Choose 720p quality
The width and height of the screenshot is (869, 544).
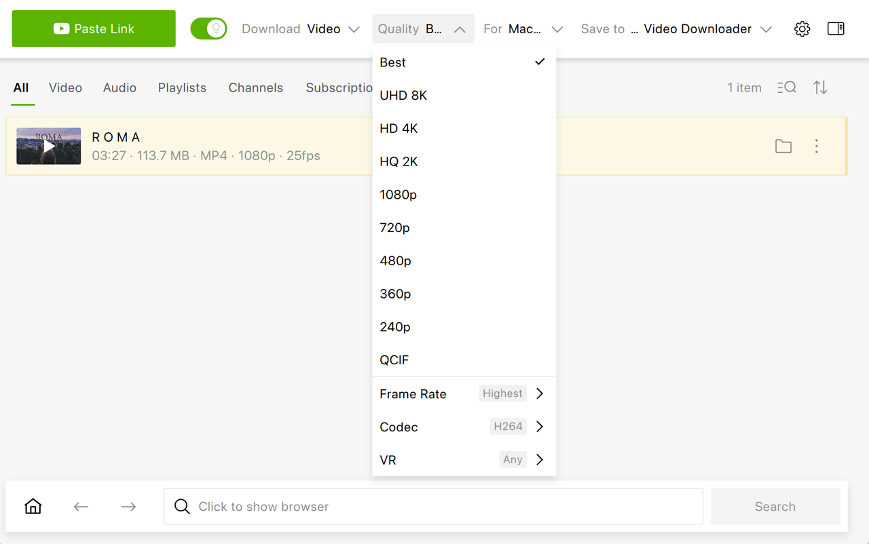[464, 228]
